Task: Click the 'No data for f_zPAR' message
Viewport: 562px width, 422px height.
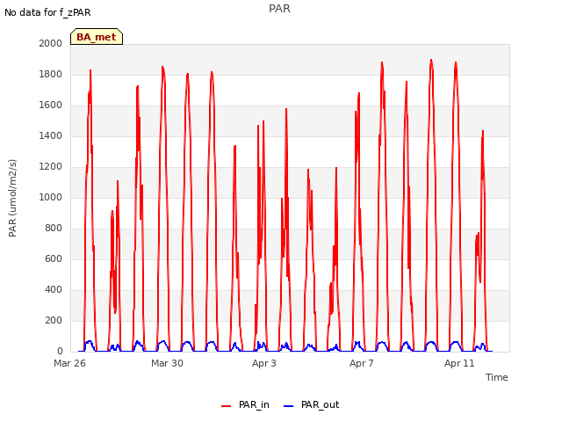Action: (47, 12)
